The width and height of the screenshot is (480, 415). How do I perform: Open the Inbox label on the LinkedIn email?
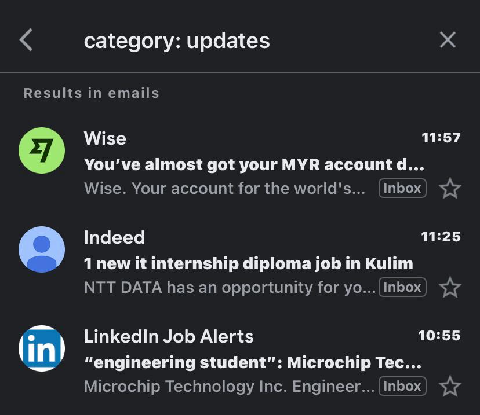click(402, 386)
